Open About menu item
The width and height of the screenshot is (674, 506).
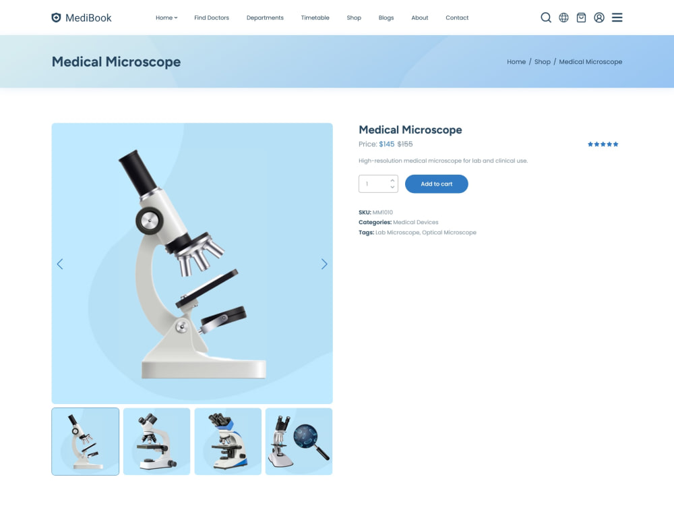coord(419,18)
